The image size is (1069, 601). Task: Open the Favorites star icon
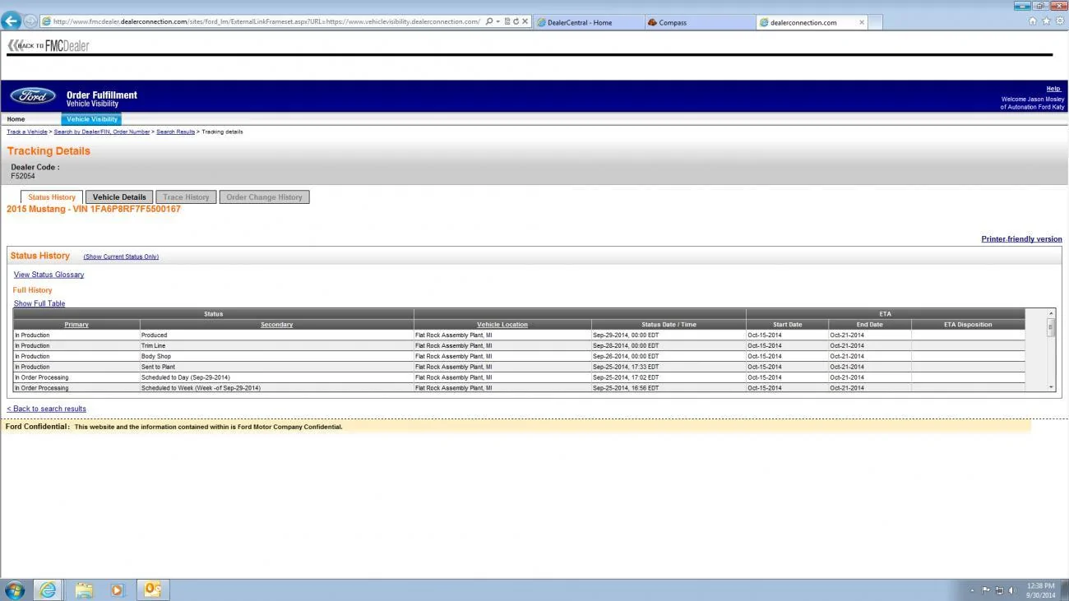1046,21
